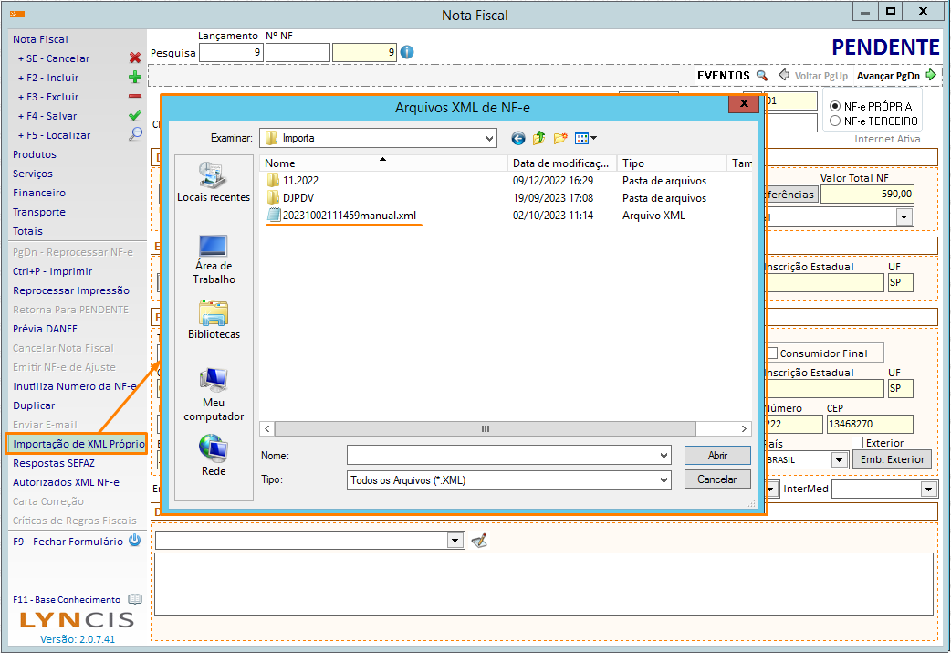Image resolution: width=951 pixels, height=653 pixels.
Task: Click the green checkmark Salvar icon
Action: pyautogui.click(x=135, y=116)
